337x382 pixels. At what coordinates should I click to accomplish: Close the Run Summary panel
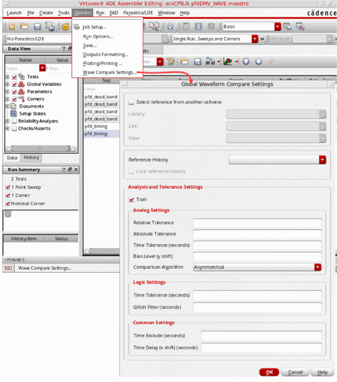pos(76,169)
